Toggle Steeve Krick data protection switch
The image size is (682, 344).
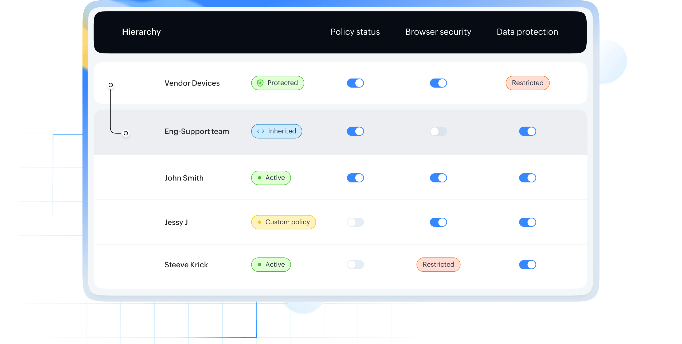(x=527, y=265)
